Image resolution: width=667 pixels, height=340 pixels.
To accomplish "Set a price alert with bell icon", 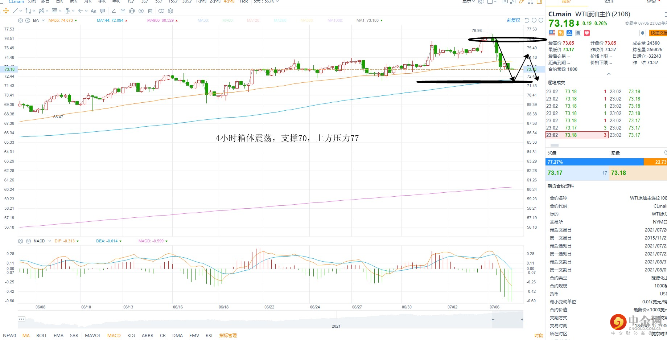I will (643, 33).
